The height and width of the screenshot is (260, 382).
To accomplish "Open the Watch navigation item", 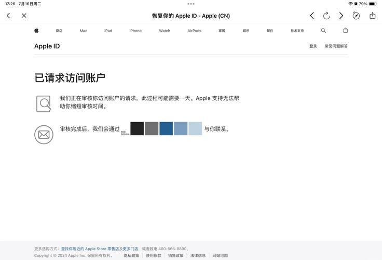I will point(165,31).
